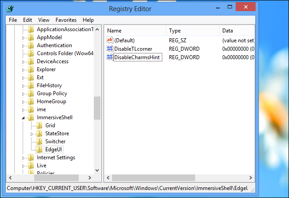Click the DisableCharmsHint DWORD value icon

110,57
